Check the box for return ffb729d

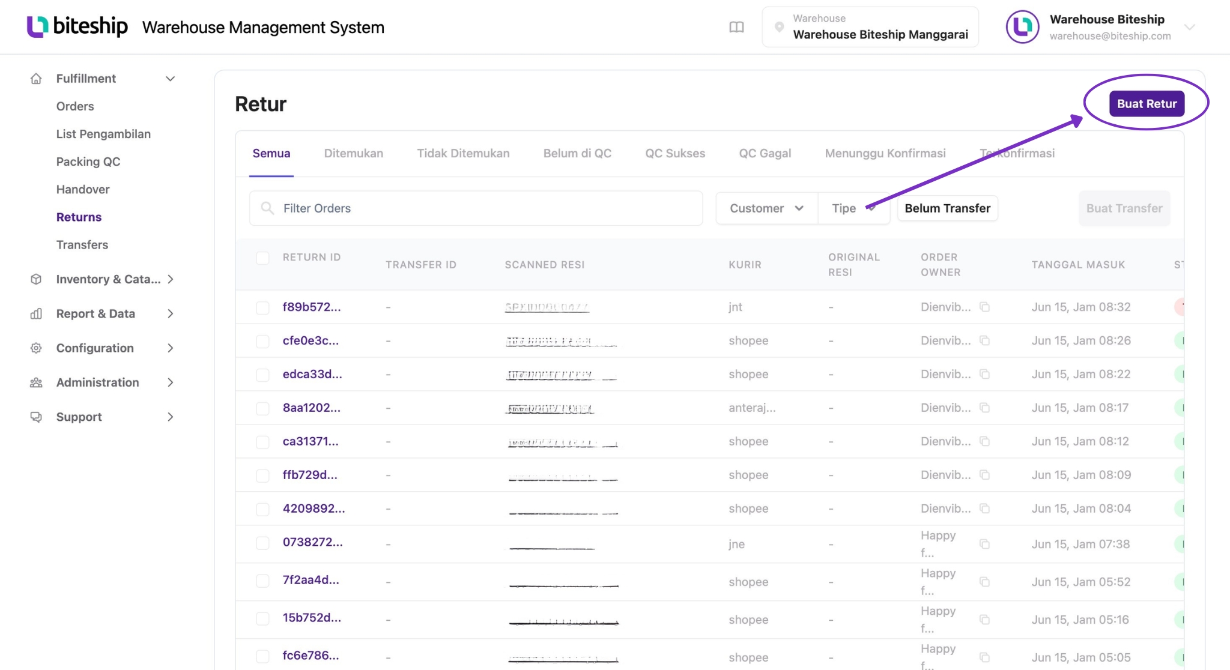point(262,476)
